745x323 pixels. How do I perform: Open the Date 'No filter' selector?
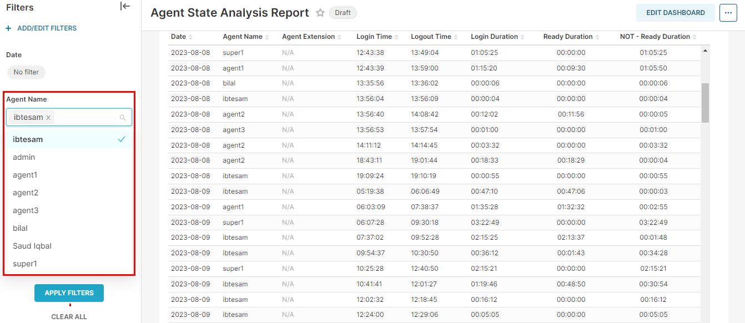click(x=26, y=72)
